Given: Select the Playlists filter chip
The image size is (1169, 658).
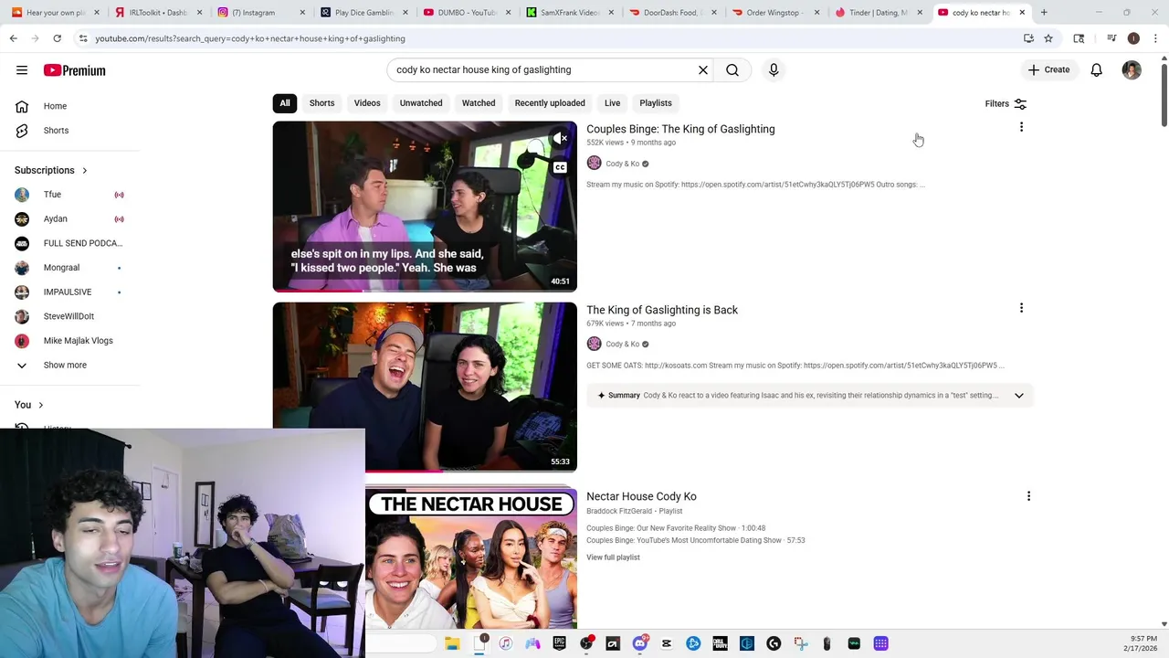Looking at the screenshot, I should tap(656, 103).
